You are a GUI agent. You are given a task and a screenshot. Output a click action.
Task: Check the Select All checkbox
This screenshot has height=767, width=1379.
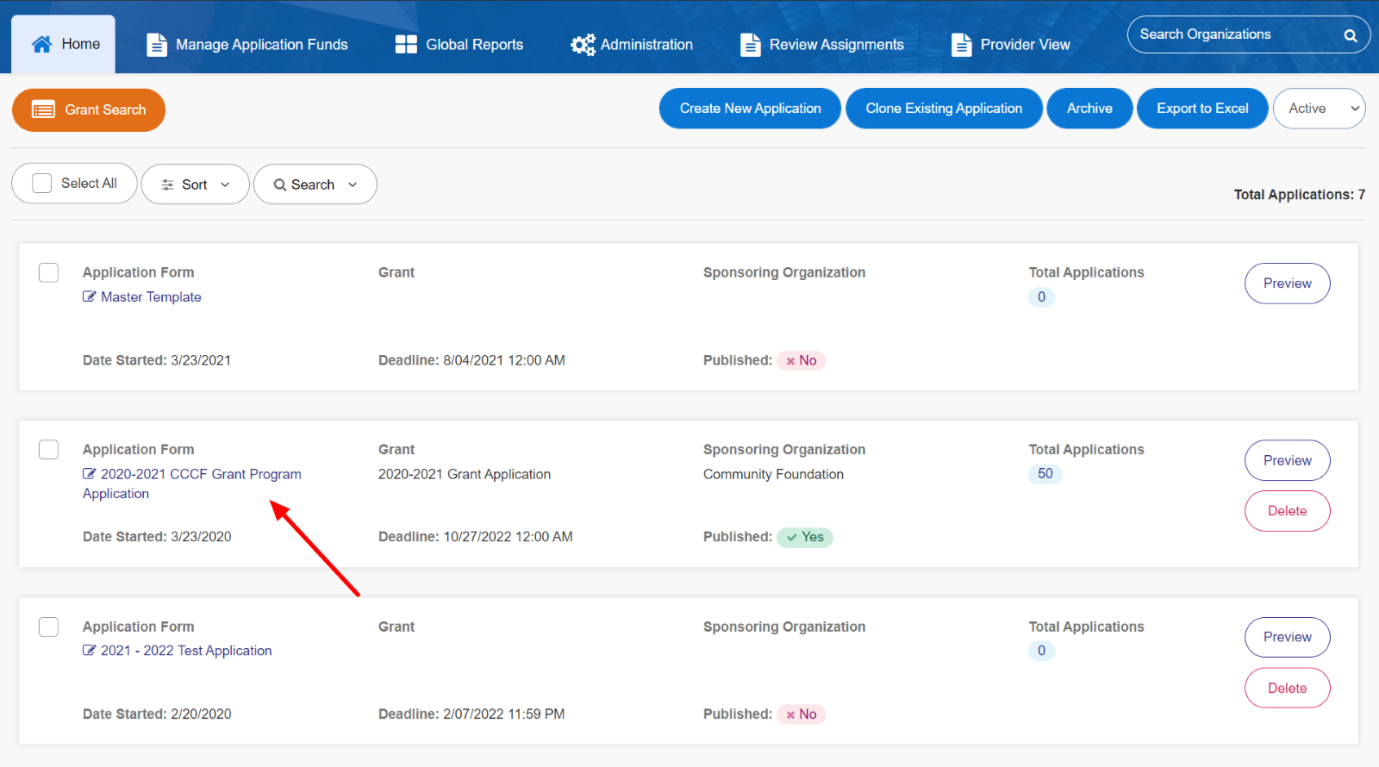pyautogui.click(x=42, y=184)
